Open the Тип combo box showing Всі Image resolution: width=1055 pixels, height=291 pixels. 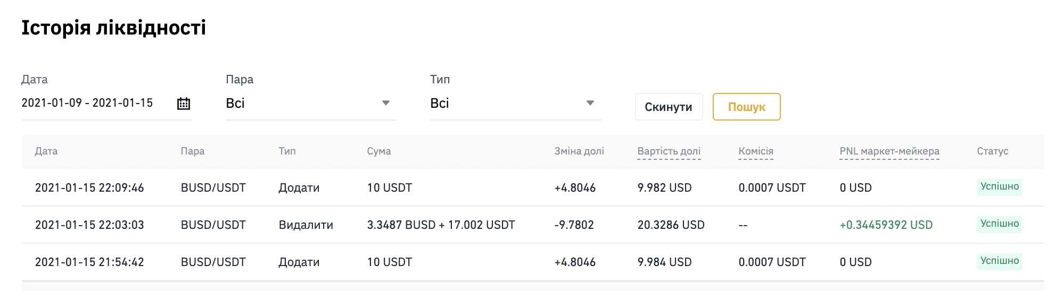pos(515,103)
